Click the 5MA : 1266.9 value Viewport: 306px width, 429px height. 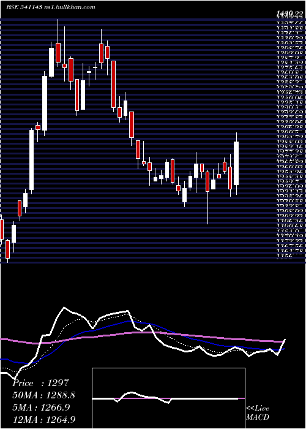[41, 407]
